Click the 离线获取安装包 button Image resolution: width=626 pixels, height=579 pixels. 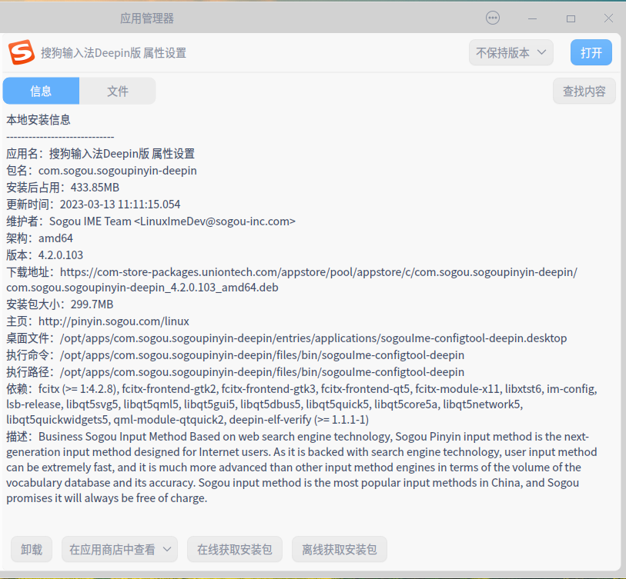[340, 550]
